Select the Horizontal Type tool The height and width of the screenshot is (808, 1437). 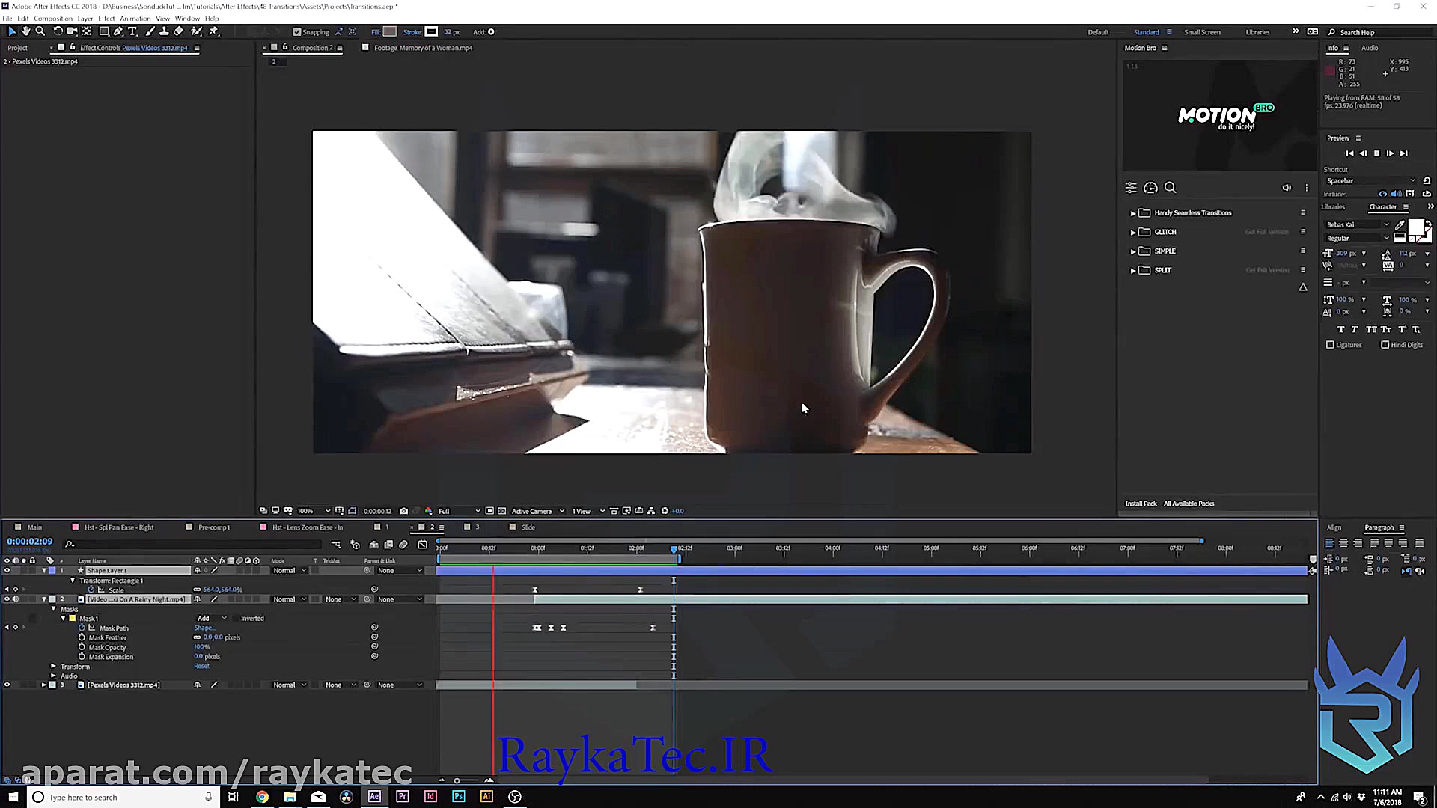[132, 31]
